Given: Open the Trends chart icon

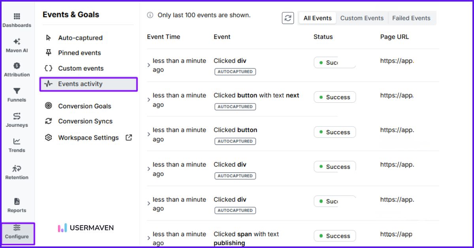Looking at the screenshot, I should (x=17, y=142).
